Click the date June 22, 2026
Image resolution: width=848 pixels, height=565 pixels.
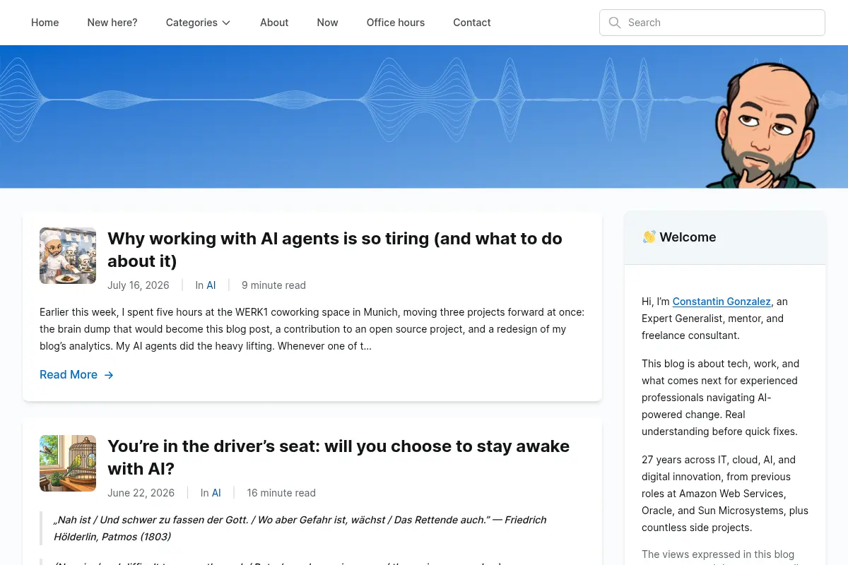[x=141, y=493]
